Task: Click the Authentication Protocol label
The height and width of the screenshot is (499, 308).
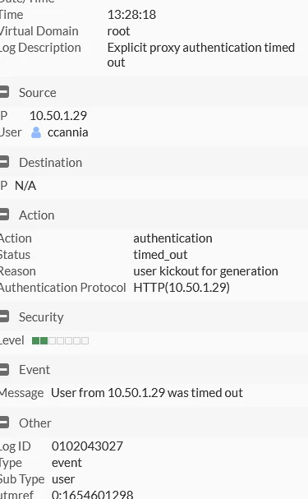Action: pos(62,288)
